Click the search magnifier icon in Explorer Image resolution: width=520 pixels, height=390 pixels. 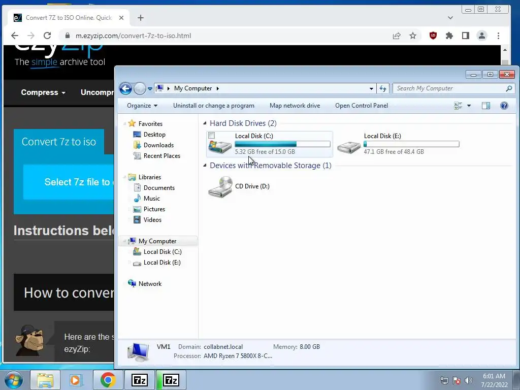click(x=509, y=88)
